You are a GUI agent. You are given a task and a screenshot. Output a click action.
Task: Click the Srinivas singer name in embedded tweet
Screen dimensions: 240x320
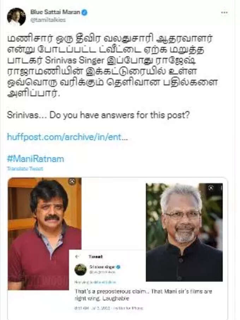coord(102,267)
